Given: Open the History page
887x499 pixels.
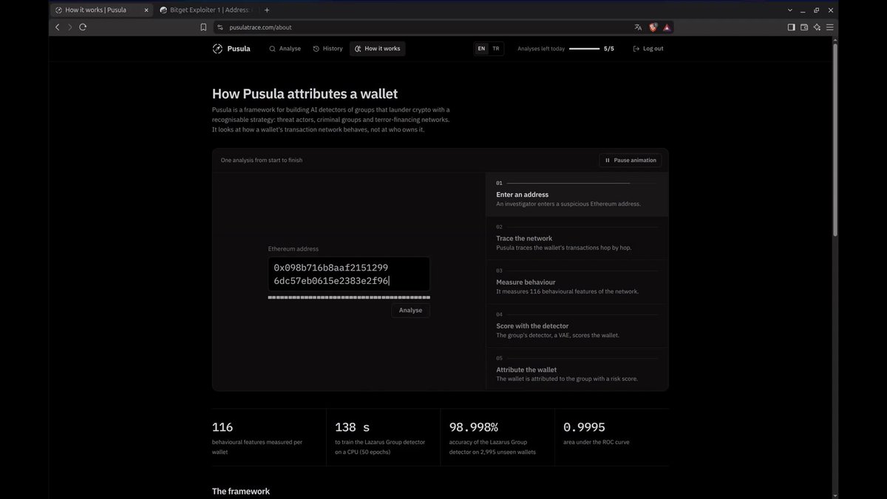Looking at the screenshot, I should (x=327, y=49).
